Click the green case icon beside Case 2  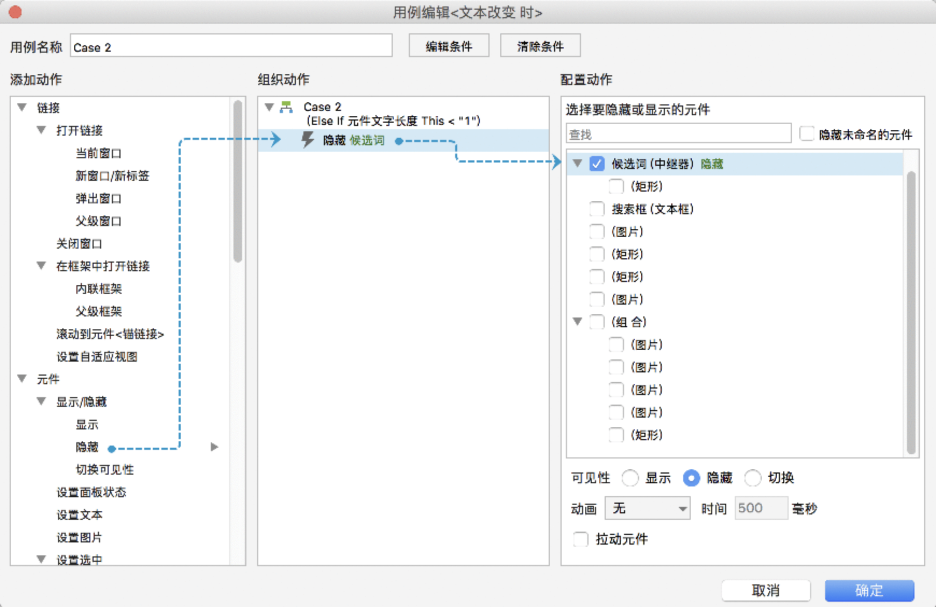point(287,107)
